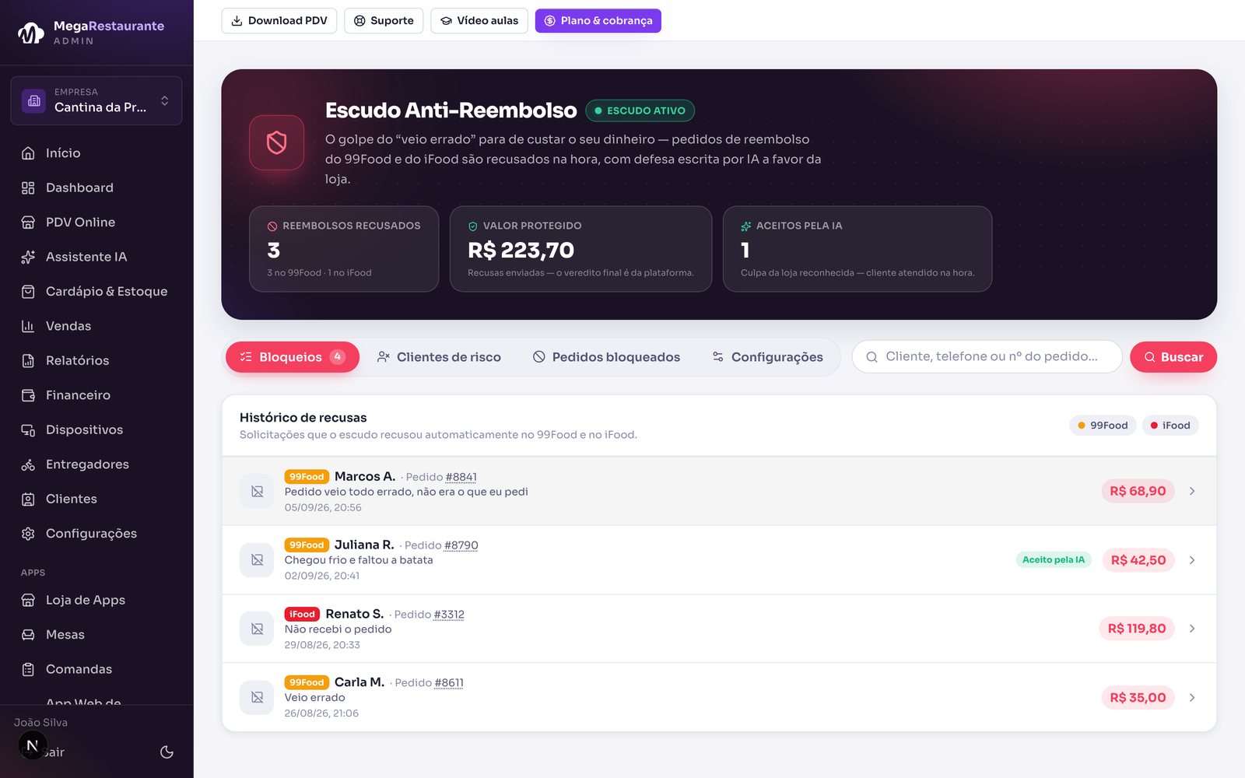Expand Marcos A. refusal row chevron
Image resolution: width=1245 pixels, height=778 pixels.
pyautogui.click(x=1192, y=491)
